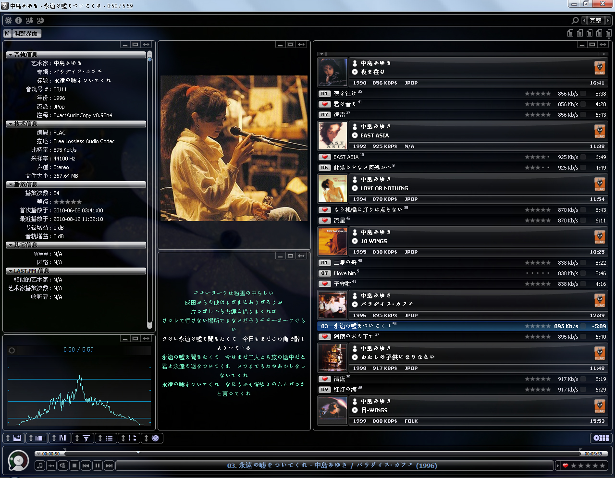Go to previous track button
The height and width of the screenshot is (478, 615).
tap(86, 465)
